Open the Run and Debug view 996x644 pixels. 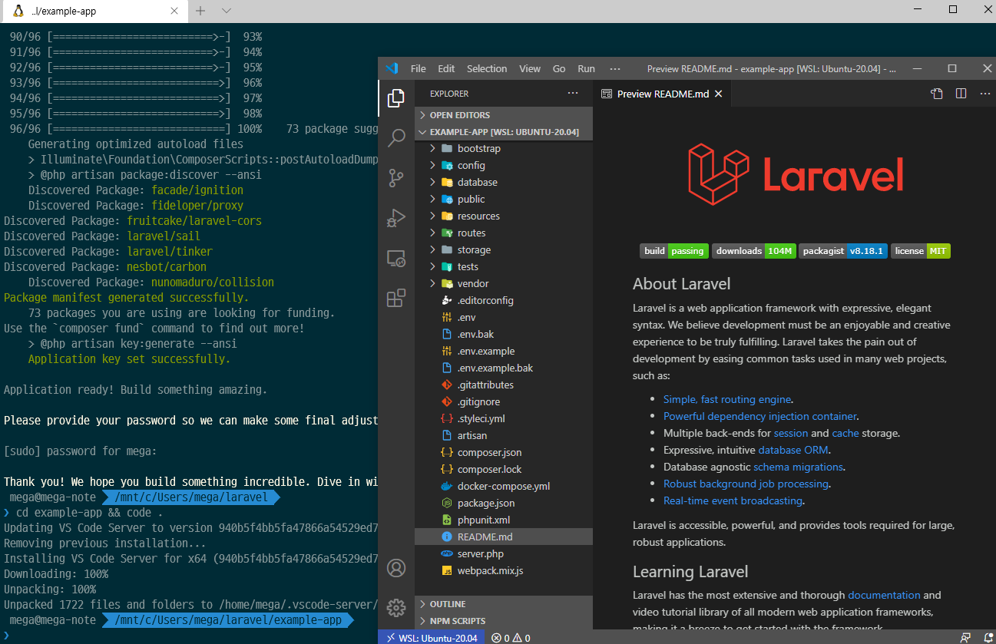[396, 218]
